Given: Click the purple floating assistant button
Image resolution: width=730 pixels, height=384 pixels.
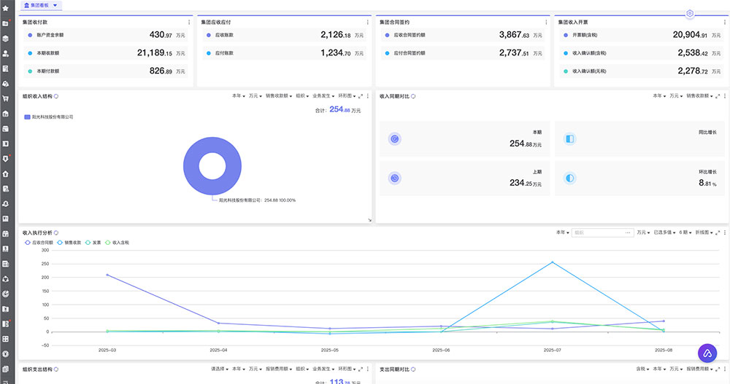Looking at the screenshot, I should click(x=708, y=353).
